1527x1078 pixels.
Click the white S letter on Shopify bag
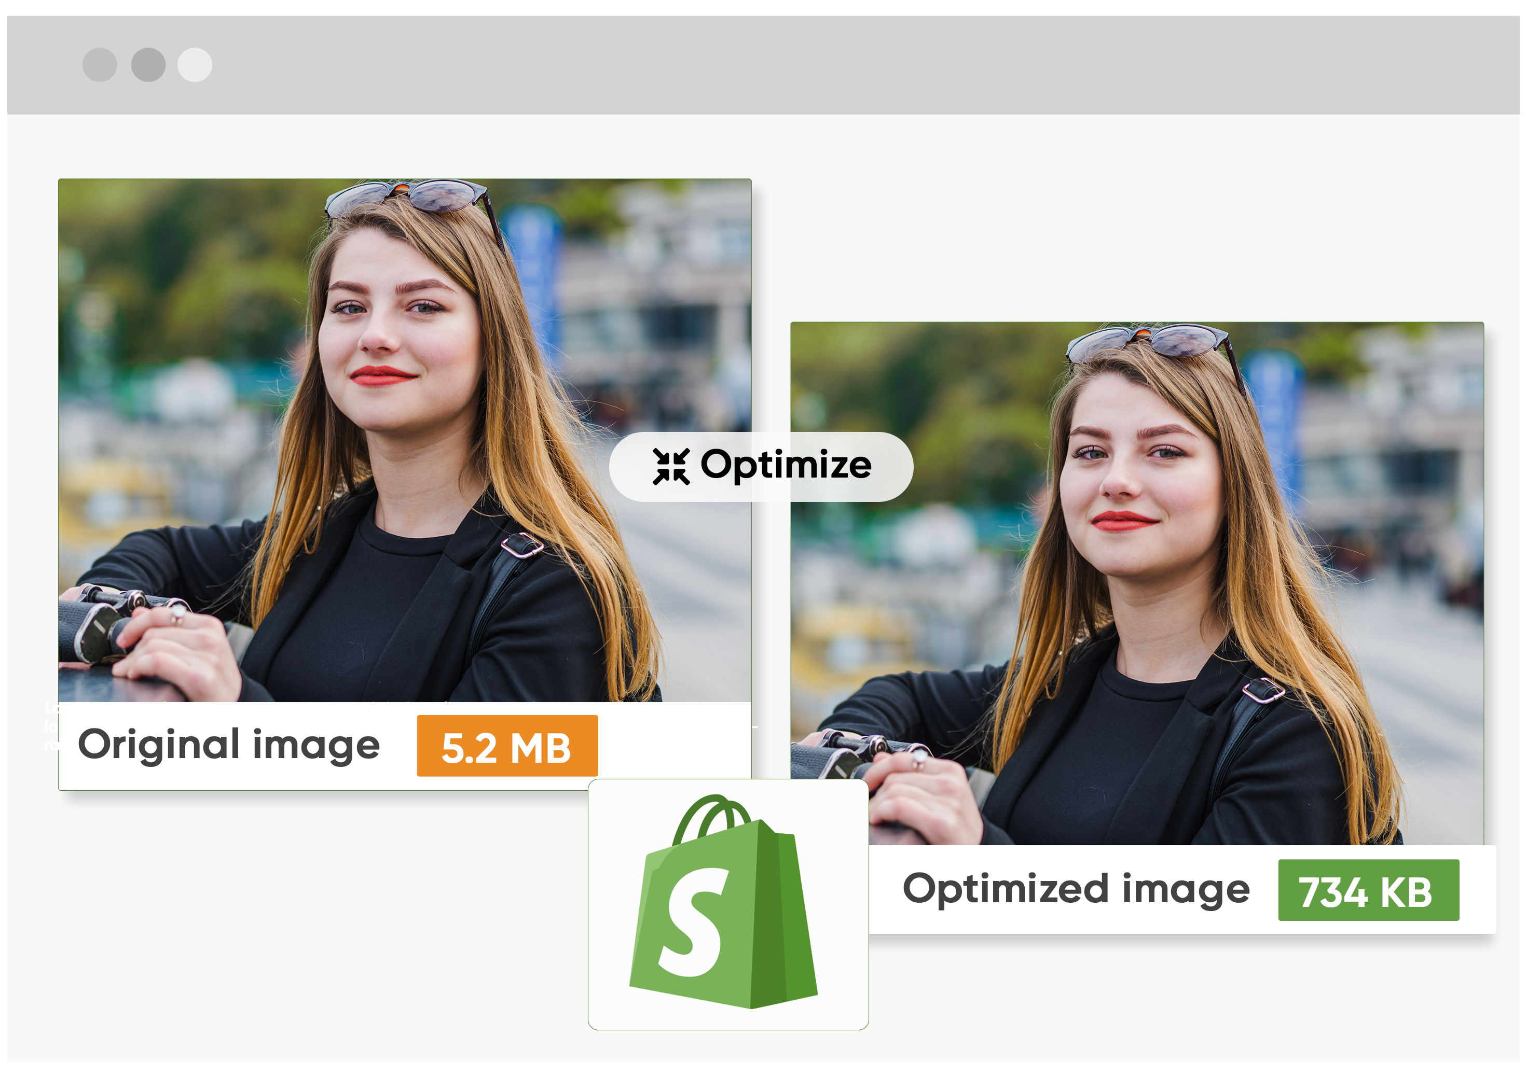pyautogui.click(x=693, y=922)
